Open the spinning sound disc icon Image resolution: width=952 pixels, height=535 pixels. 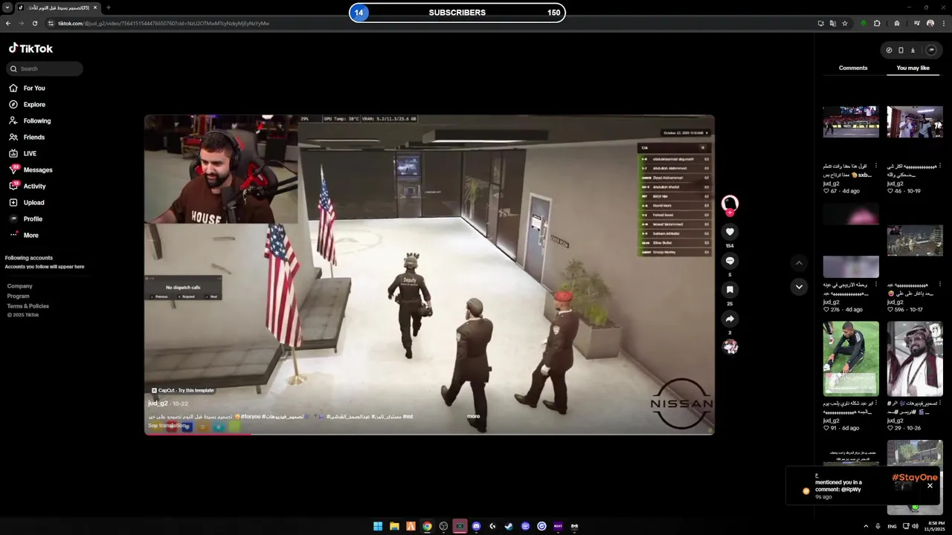730,346
